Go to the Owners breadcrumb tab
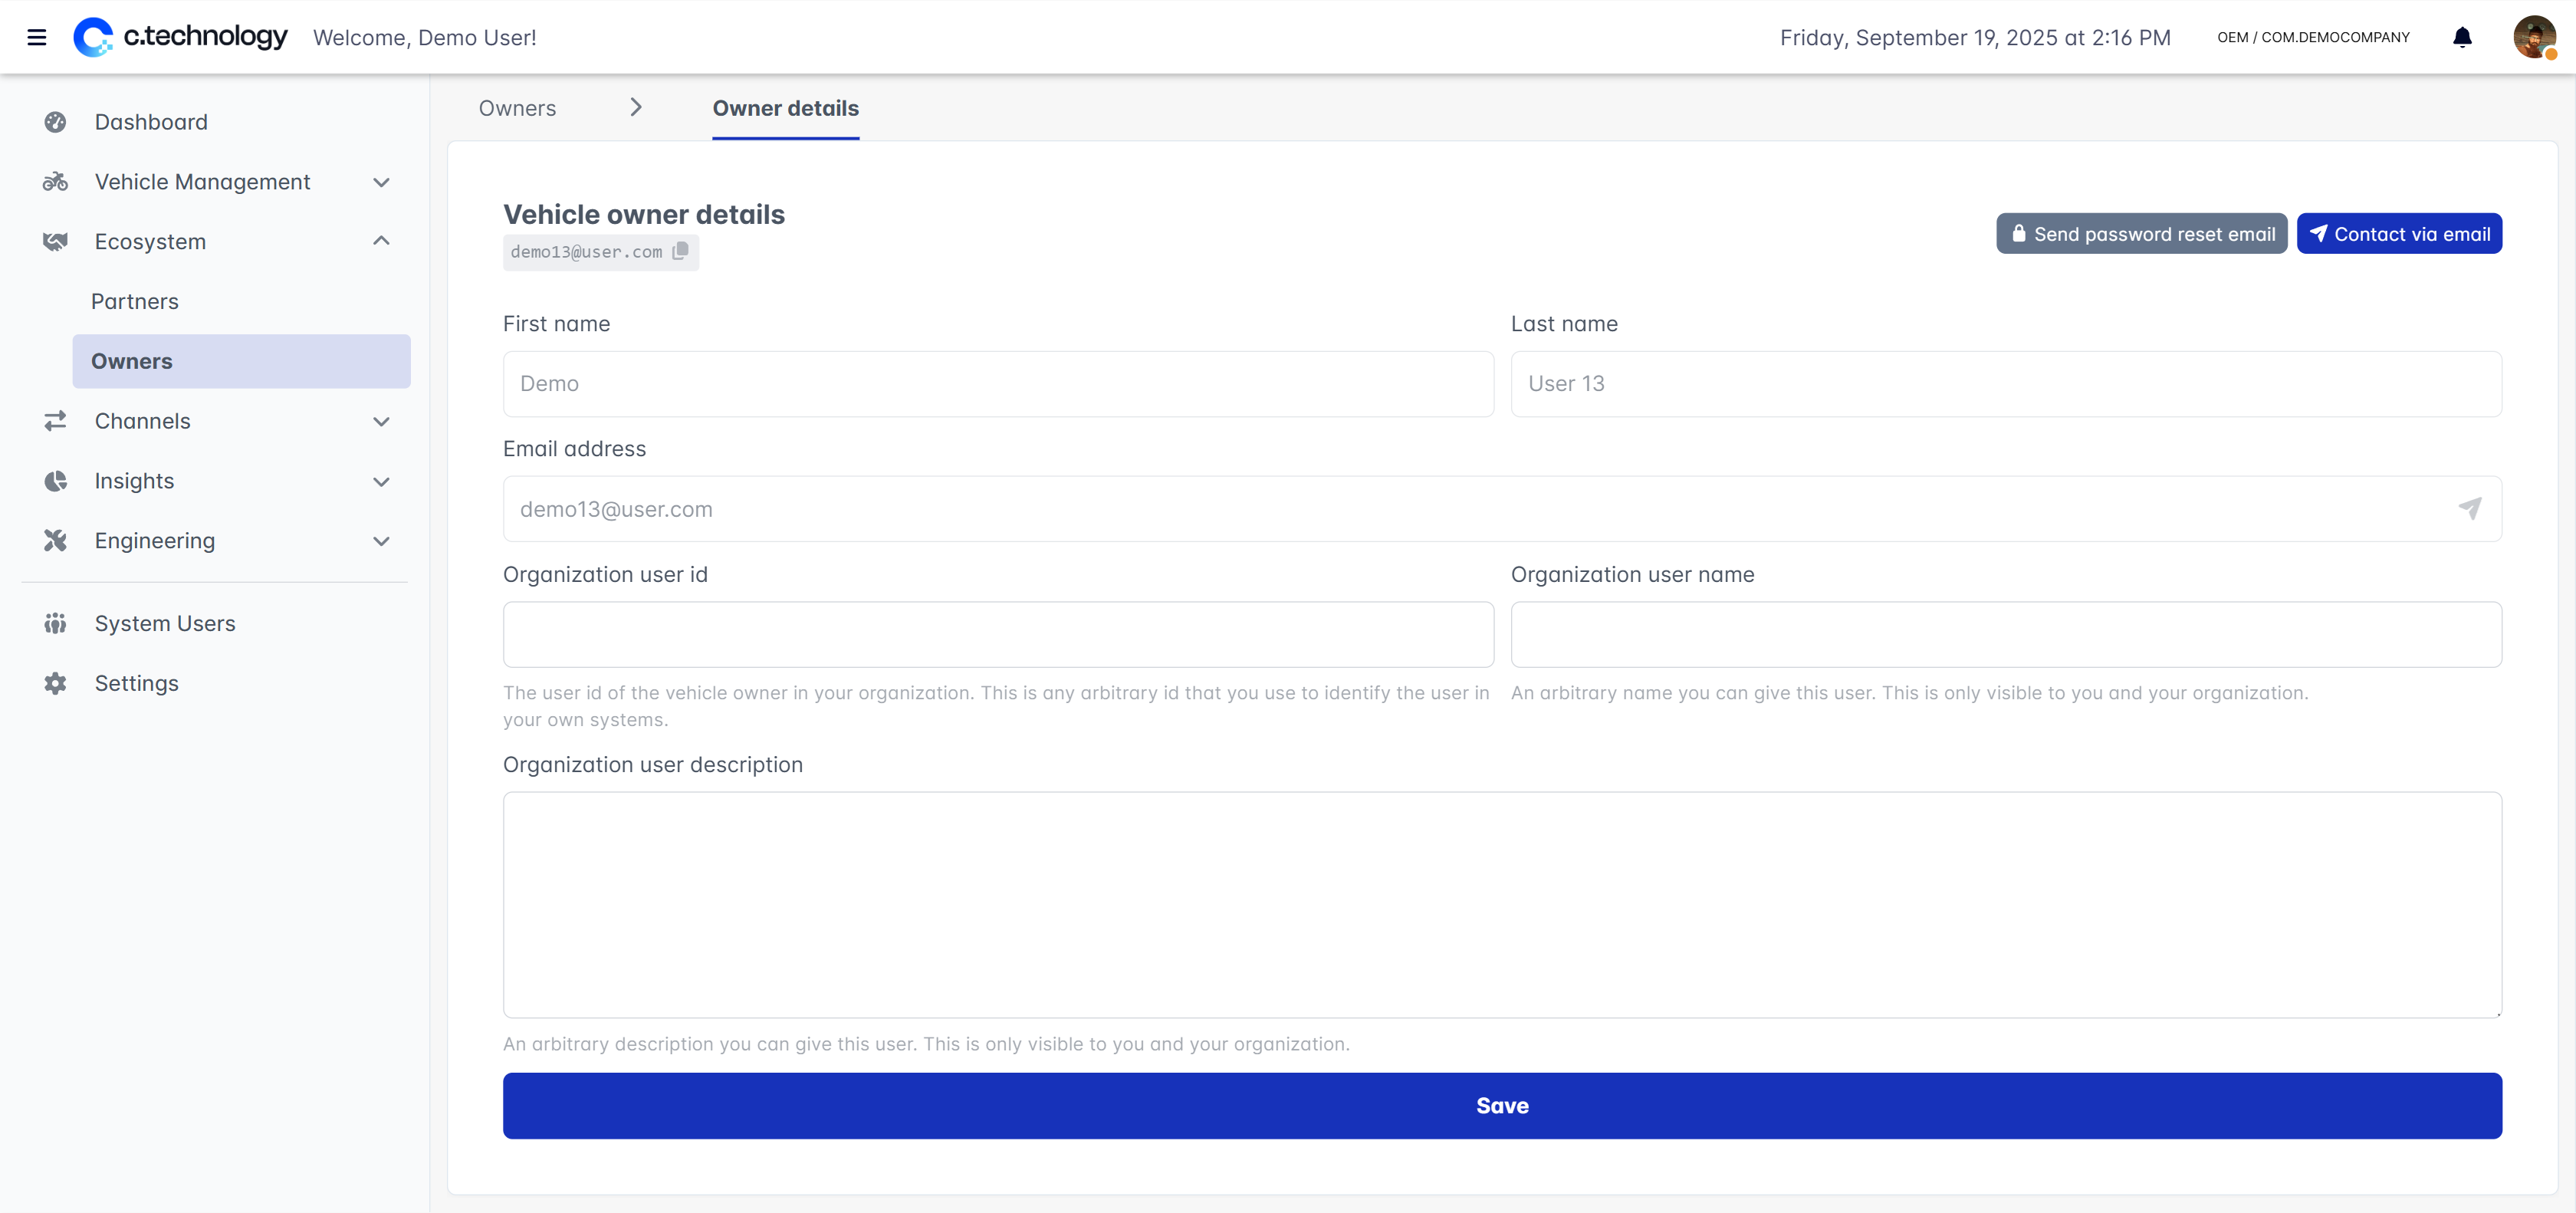The width and height of the screenshot is (2576, 1213). [x=517, y=108]
